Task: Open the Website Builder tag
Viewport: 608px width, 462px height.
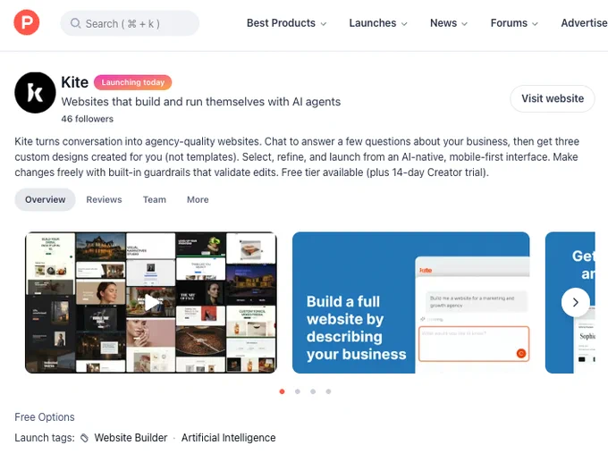Action: point(131,438)
